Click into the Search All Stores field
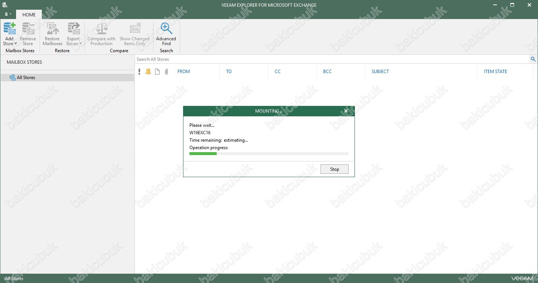 click(x=332, y=59)
